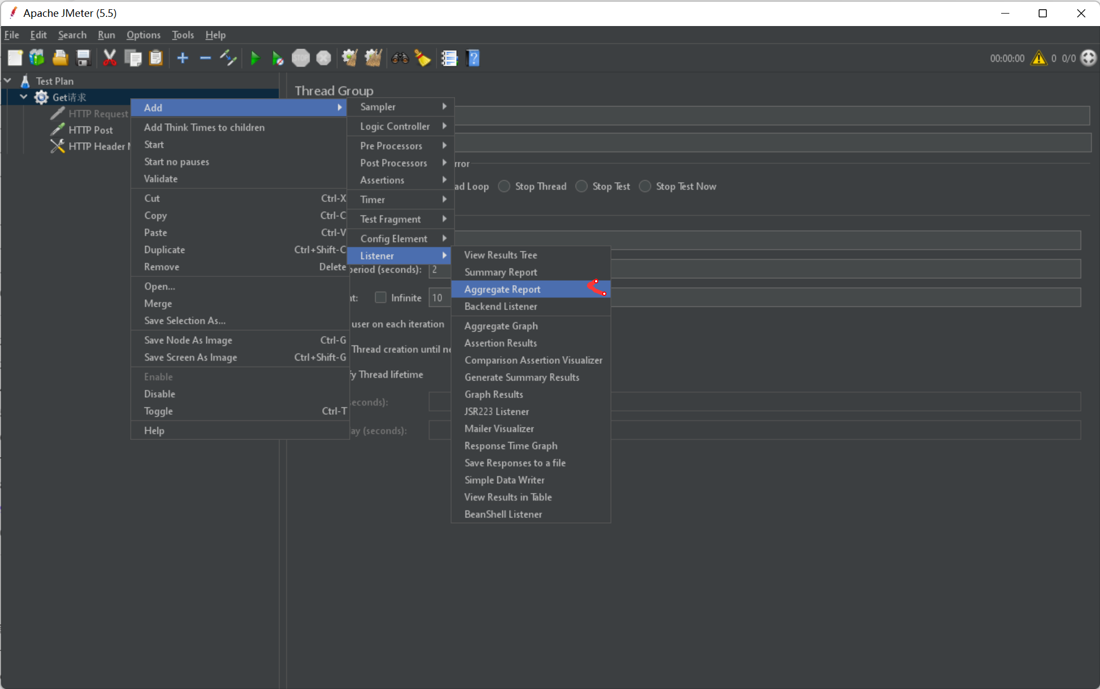The height and width of the screenshot is (689, 1100).
Task: Click Validate in the context menu
Action: pyautogui.click(x=239, y=179)
